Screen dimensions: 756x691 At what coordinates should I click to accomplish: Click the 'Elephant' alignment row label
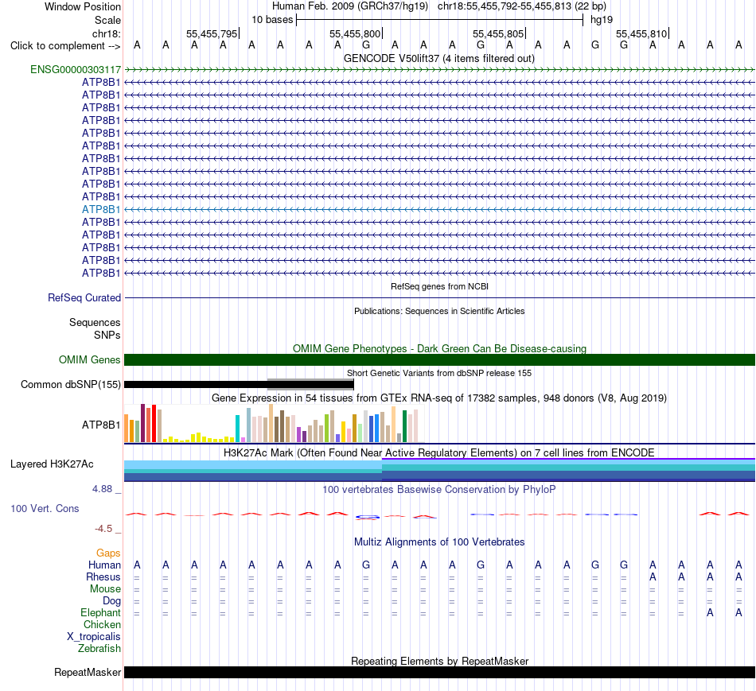100,612
